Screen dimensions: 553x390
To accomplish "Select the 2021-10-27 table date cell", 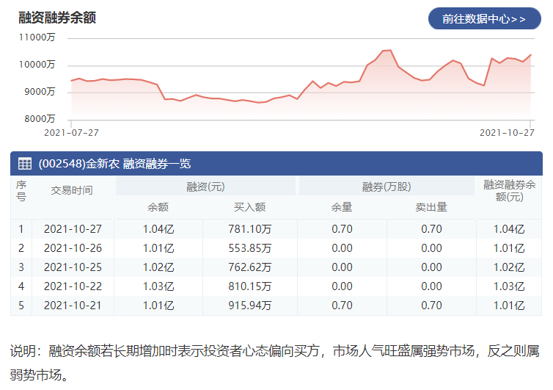I will coord(73,229).
